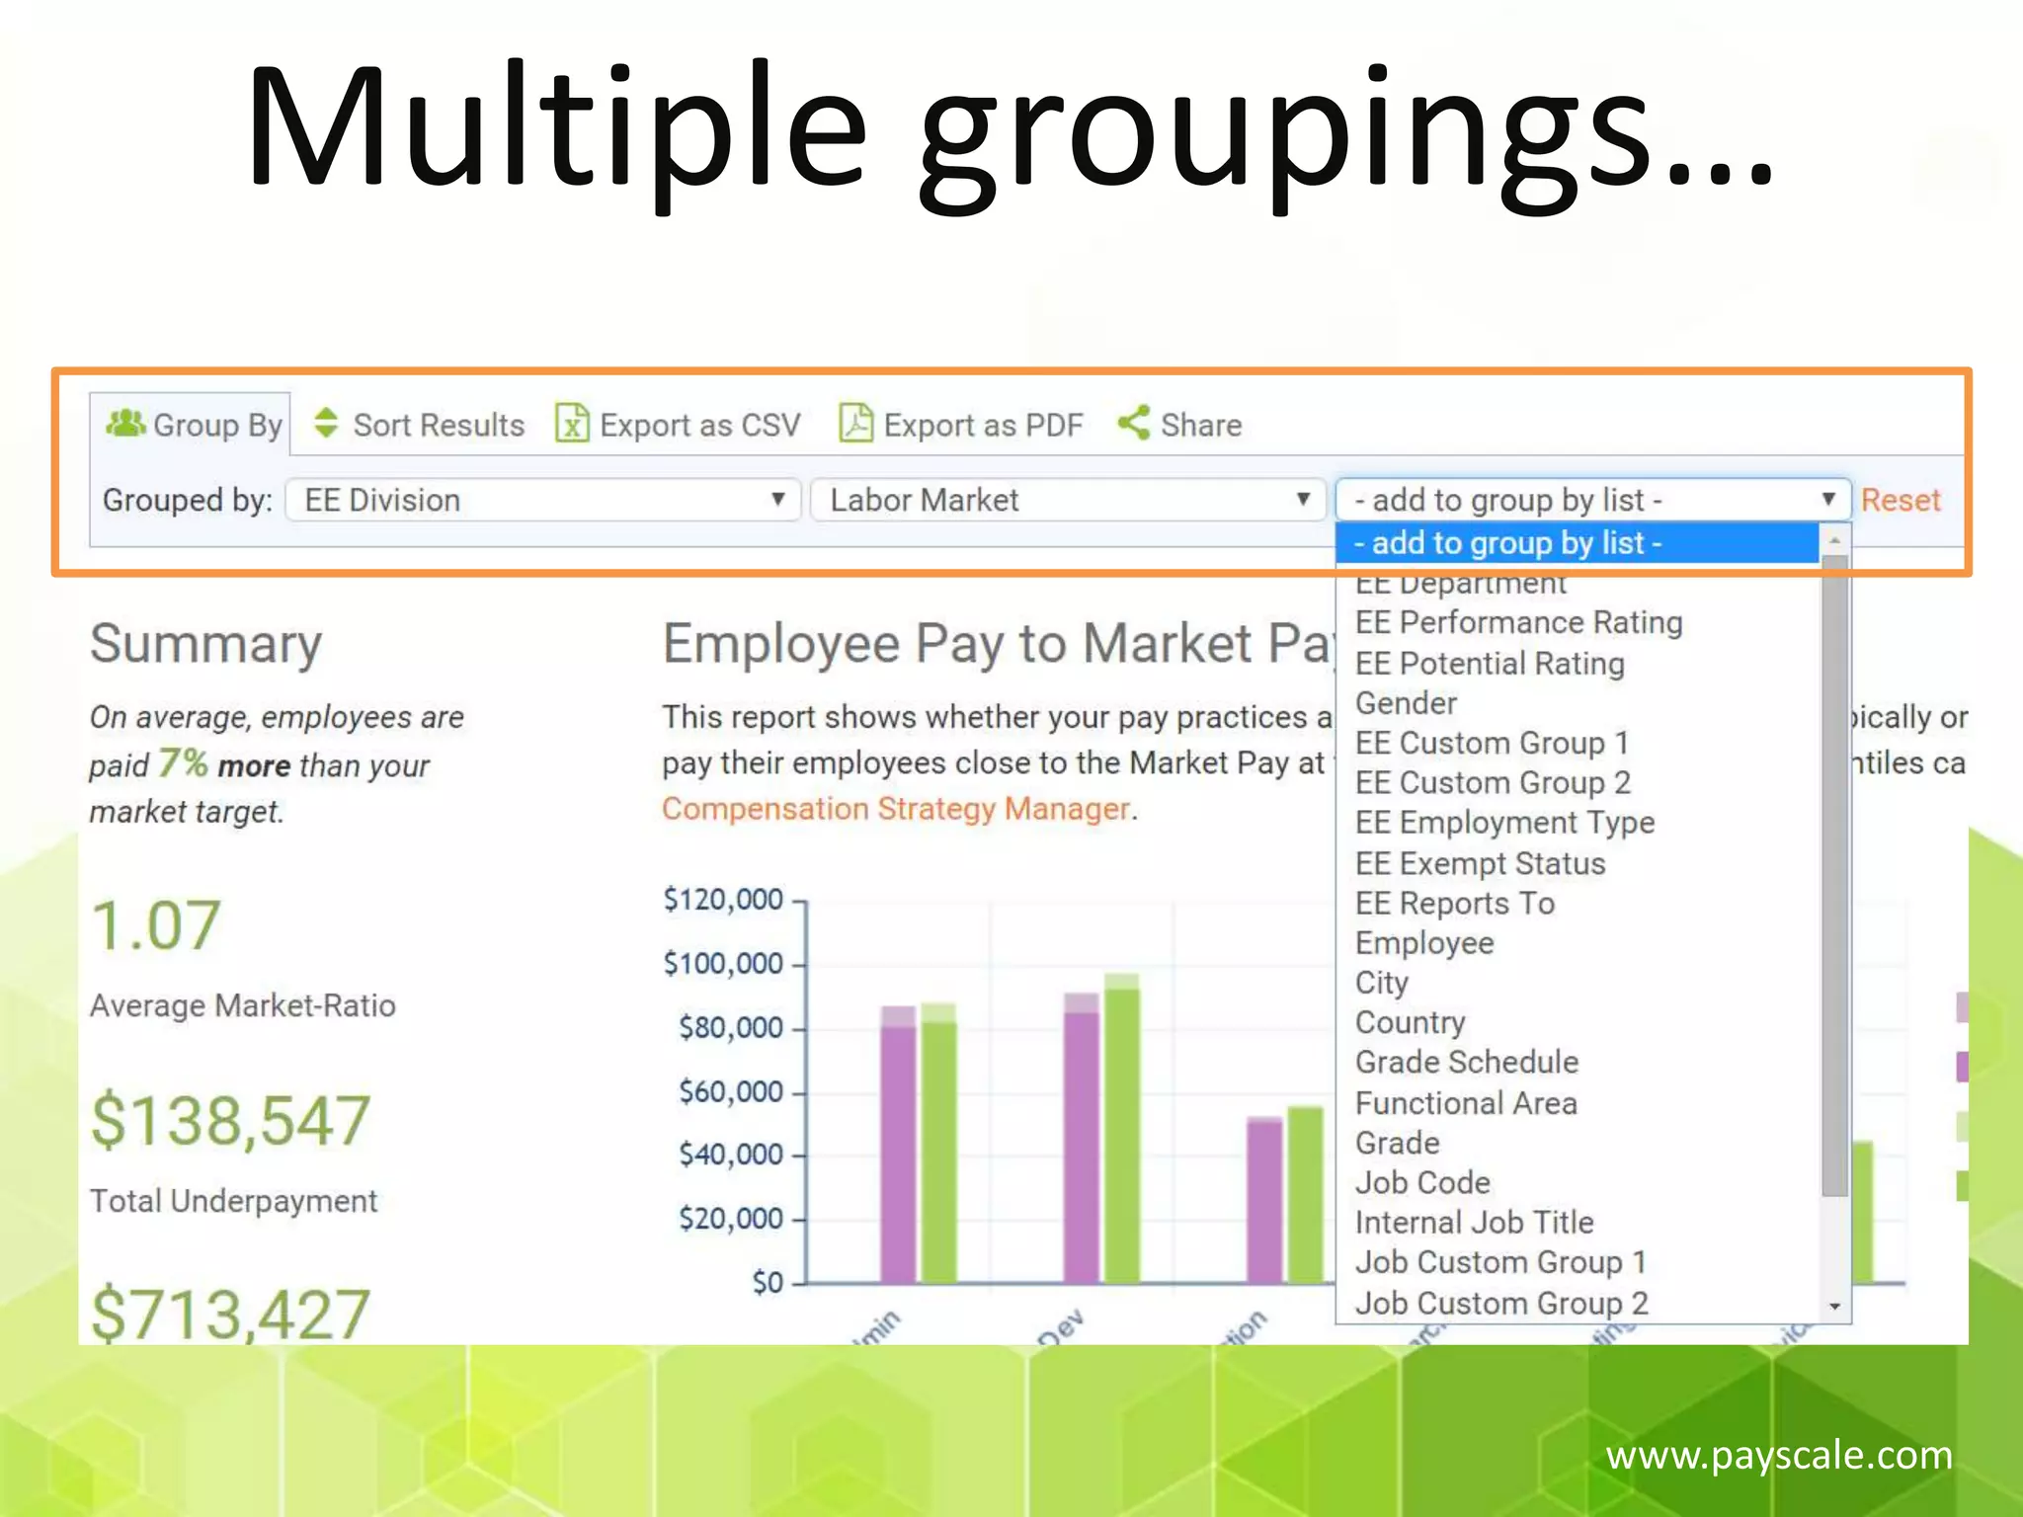The image size is (2023, 1517).
Task: Open the Group By tab
Action: (x=191, y=425)
